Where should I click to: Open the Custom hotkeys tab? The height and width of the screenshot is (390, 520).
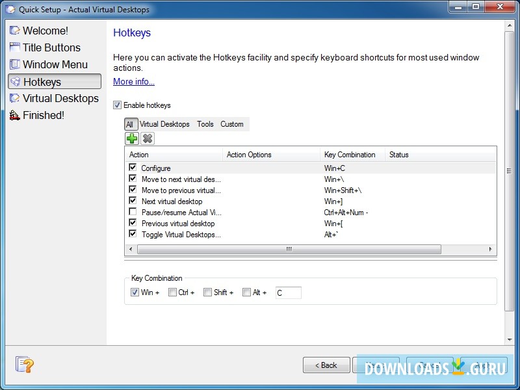tap(232, 124)
